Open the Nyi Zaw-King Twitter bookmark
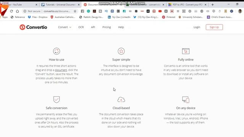Screen dimensions: 244x137 point(146,17)
